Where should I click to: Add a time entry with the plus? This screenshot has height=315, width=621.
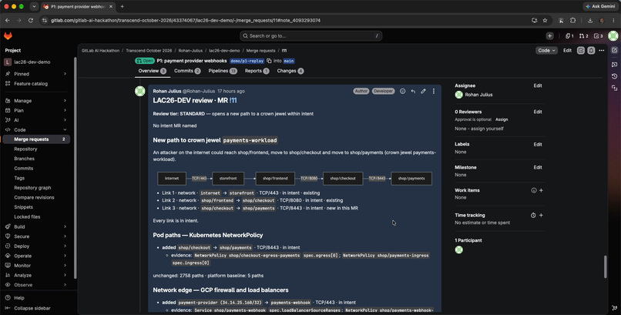541,216
